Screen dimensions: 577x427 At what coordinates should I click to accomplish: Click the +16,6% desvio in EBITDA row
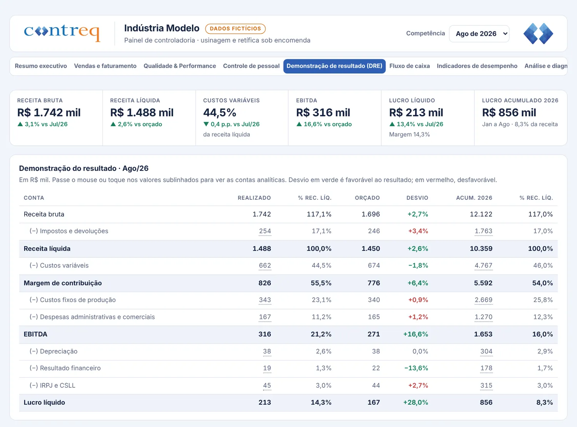tap(415, 334)
